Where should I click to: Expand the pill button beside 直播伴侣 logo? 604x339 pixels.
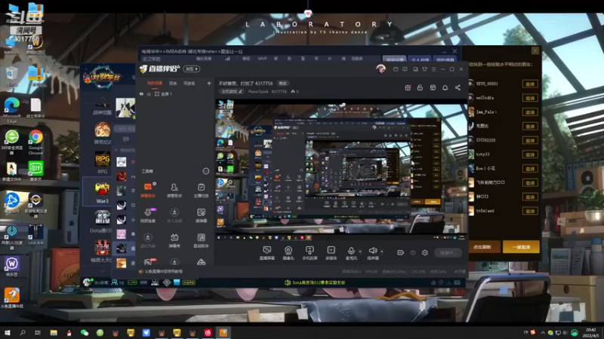(192, 69)
